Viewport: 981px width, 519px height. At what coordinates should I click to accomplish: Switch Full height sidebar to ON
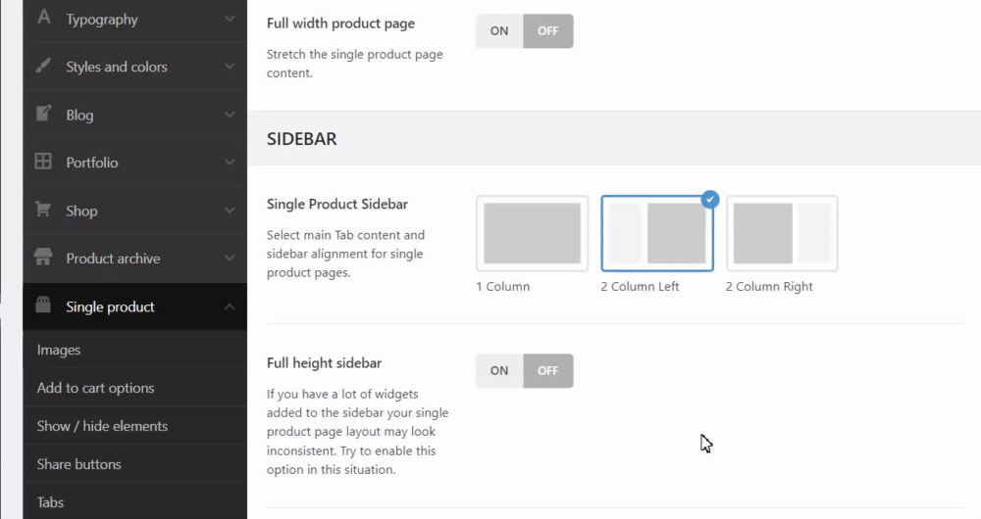pyautogui.click(x=499, y=371)
